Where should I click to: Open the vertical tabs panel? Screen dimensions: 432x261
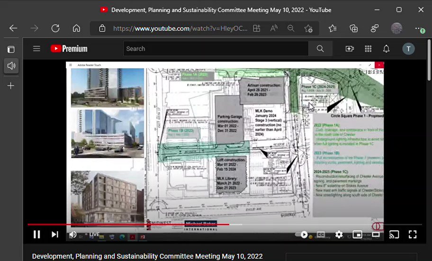click(x=11, y=49)
